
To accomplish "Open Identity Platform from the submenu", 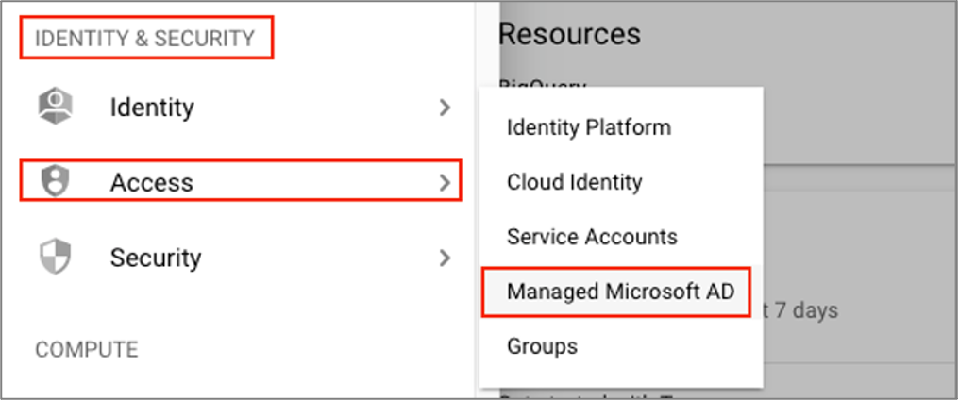I will point(589,127).
